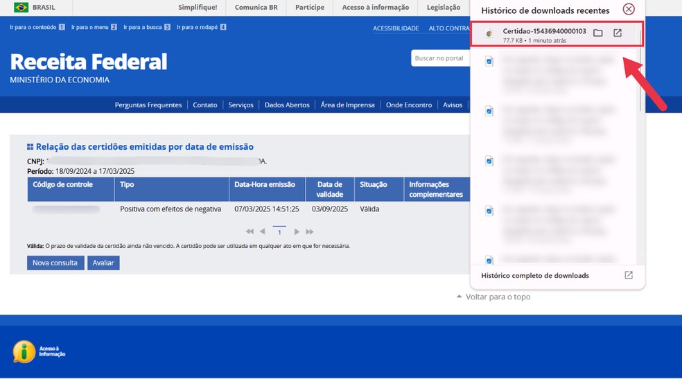The image size is (682, 379).
Task: Open Perguntas Frequentes menu item
Action: pos(148,105)
